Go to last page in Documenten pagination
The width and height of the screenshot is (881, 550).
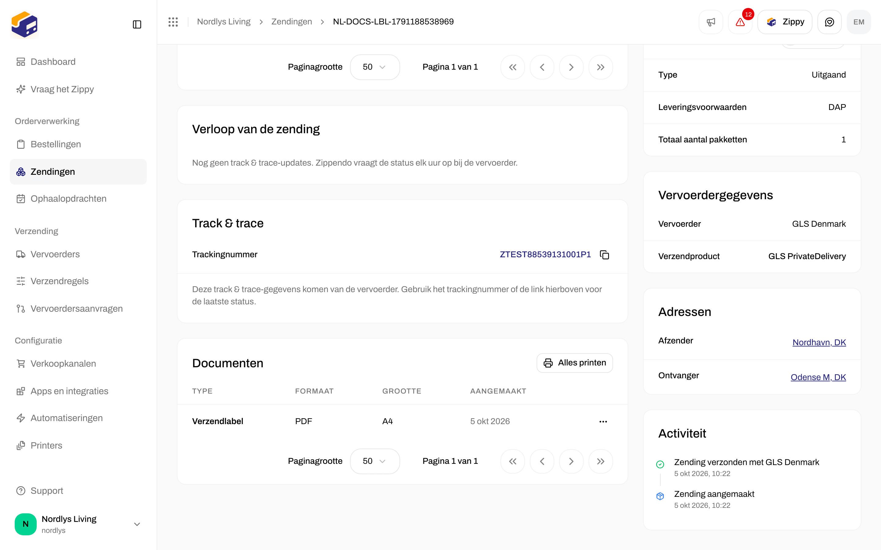(601, 461)
